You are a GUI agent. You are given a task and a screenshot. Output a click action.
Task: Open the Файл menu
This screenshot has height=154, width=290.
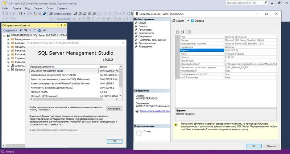click(x=5, y=8)
